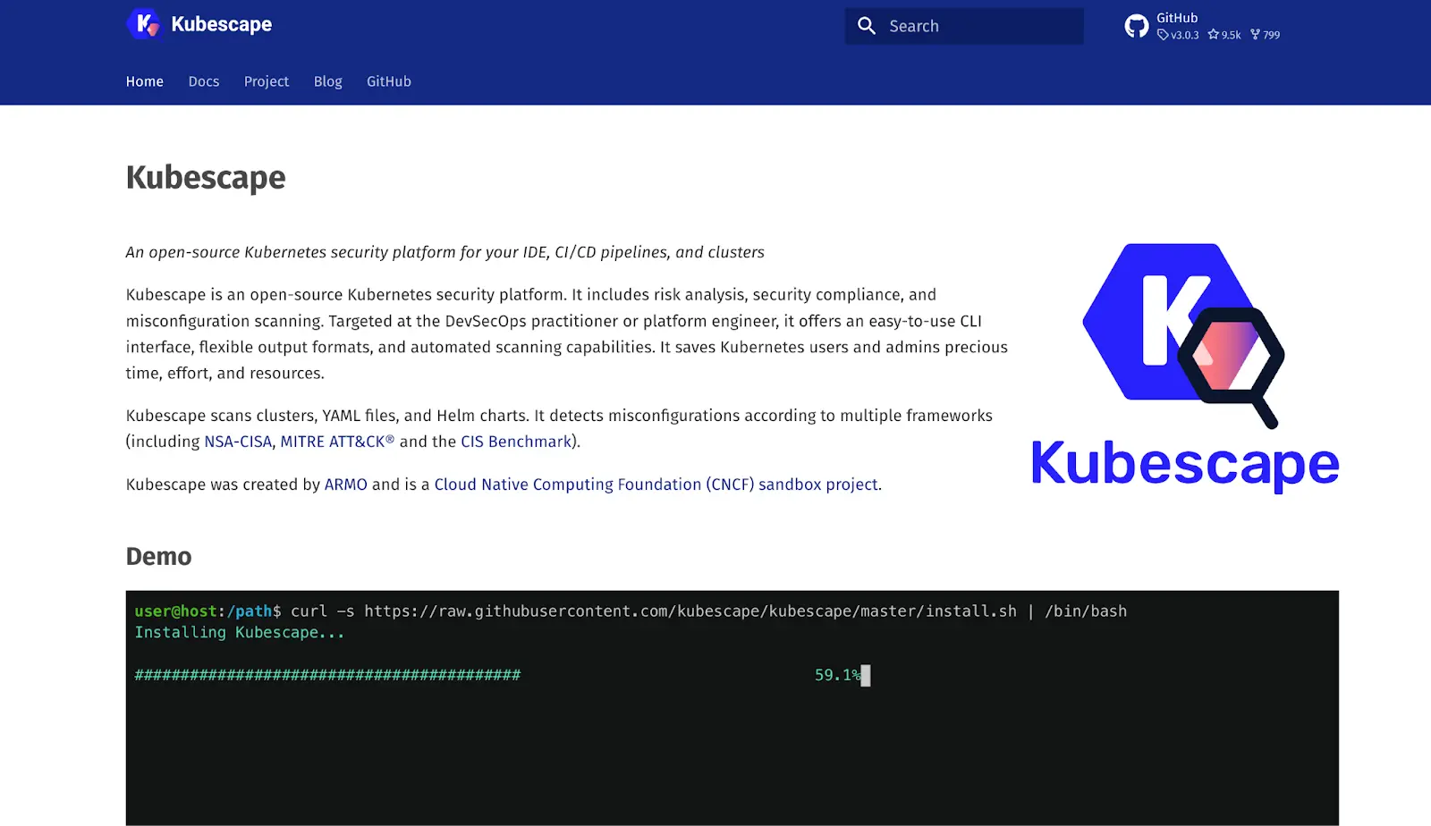Open the Blog tab
The image size is (1431, 826).
click(328, 81)
